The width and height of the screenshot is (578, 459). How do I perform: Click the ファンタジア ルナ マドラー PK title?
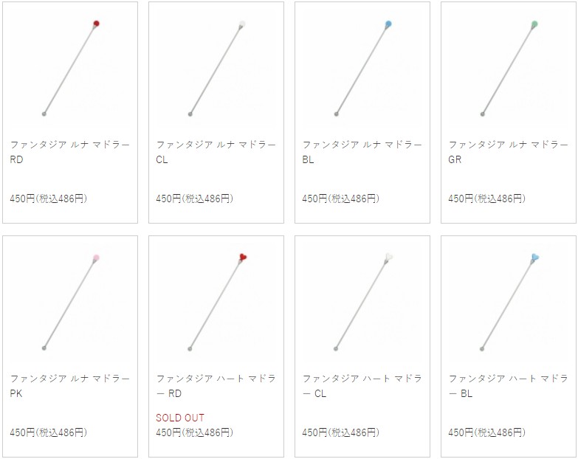[70, 386]
